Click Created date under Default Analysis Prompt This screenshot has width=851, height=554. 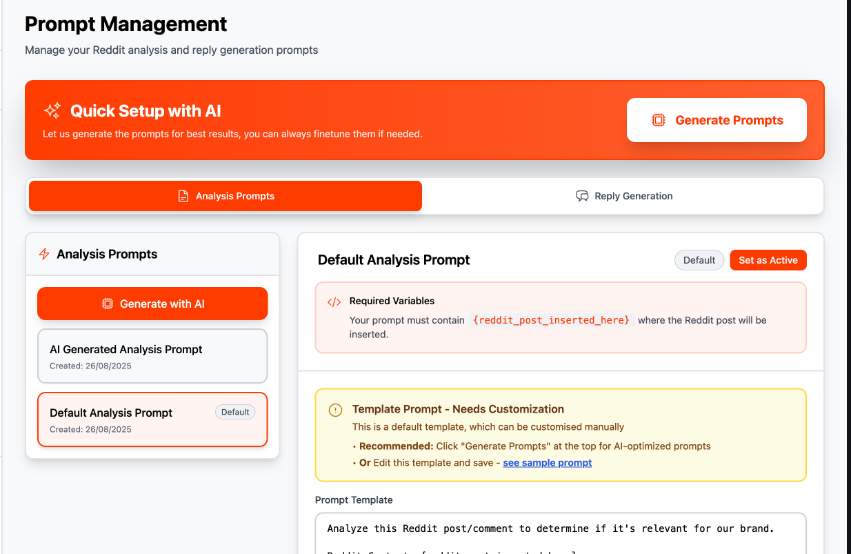(x=90, y=429)
